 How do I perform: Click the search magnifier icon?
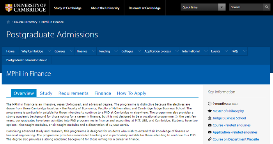coord(267,7)
